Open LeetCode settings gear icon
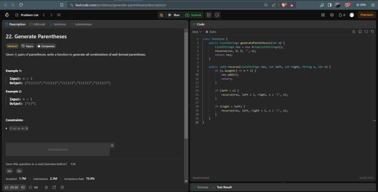 pyautogui.click(x=332, y=15)
